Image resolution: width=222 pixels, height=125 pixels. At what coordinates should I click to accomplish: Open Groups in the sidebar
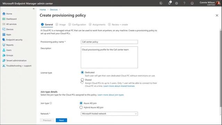8,56
